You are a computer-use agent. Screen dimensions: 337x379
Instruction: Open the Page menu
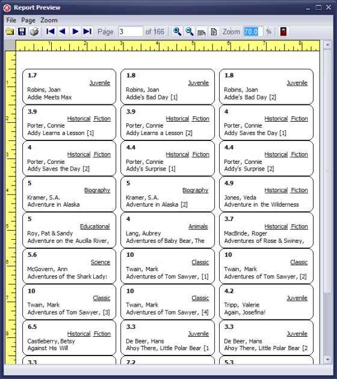(28, 20)
